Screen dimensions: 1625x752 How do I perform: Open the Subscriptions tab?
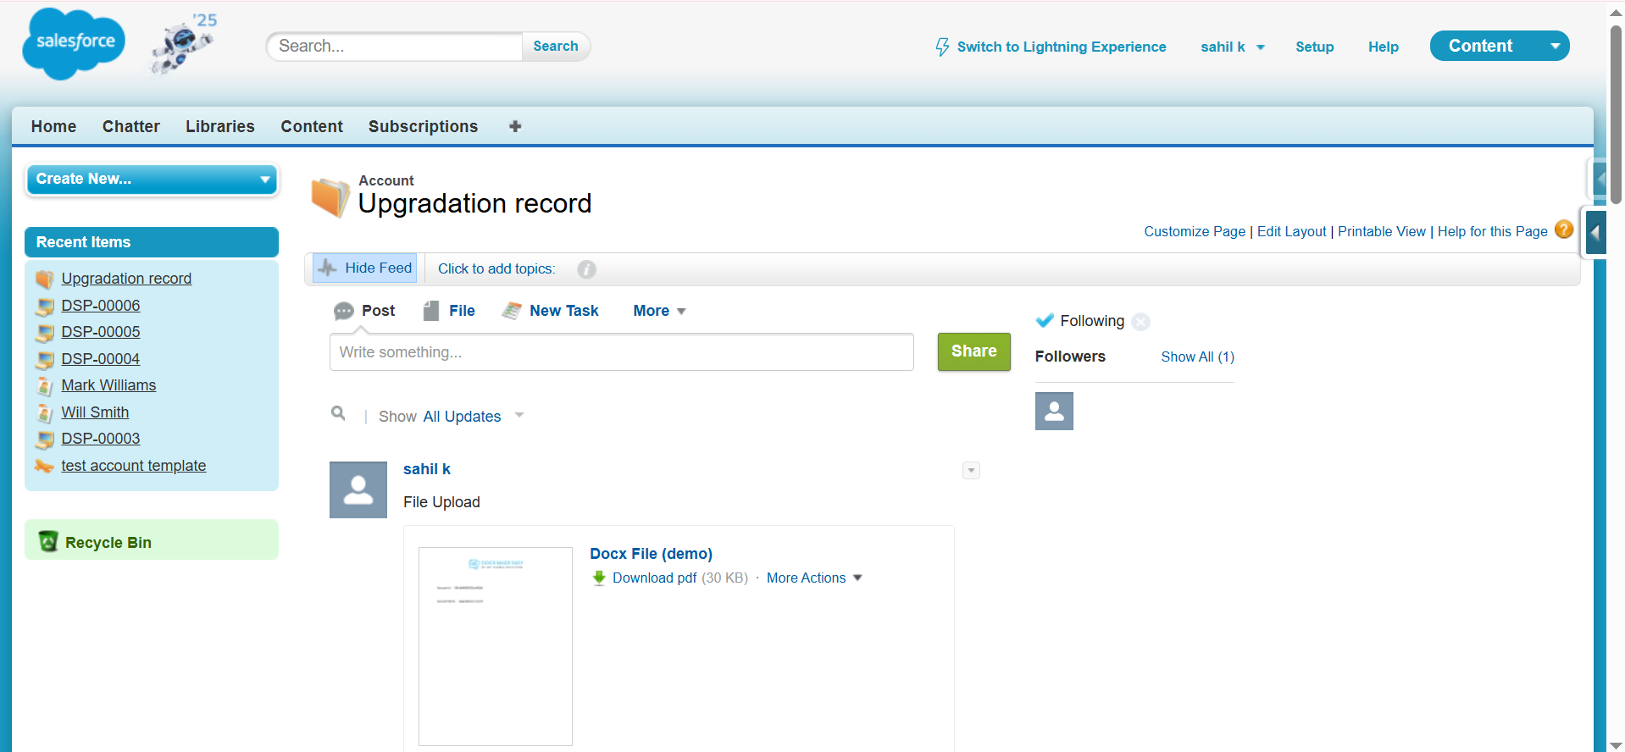[x=424, y=126]
